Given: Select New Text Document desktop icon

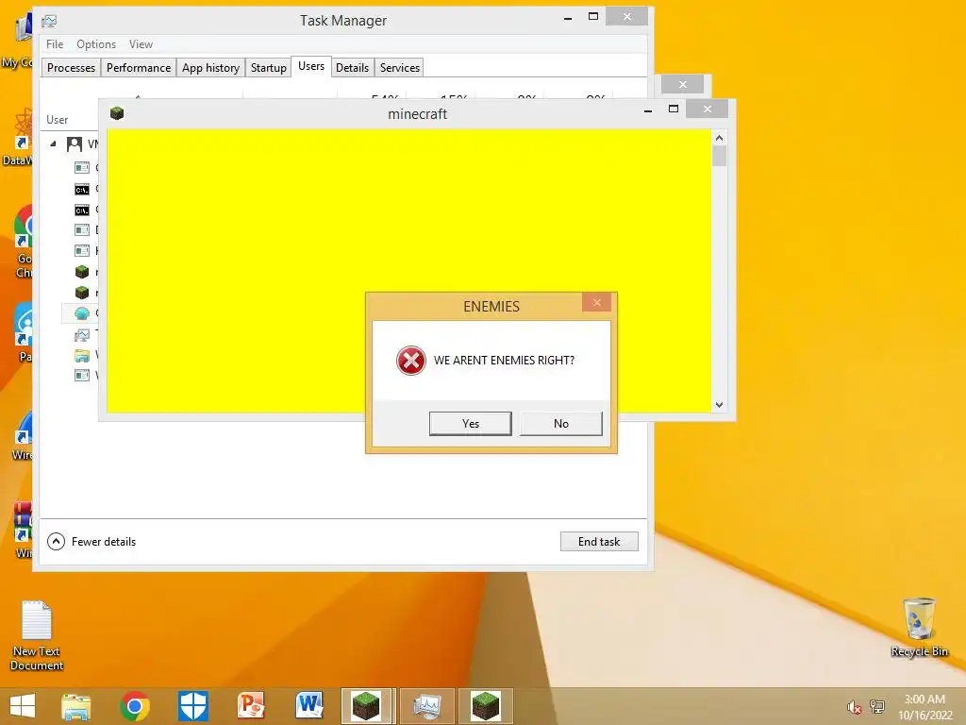Looking at the screenshot, I should click(37, 635).
